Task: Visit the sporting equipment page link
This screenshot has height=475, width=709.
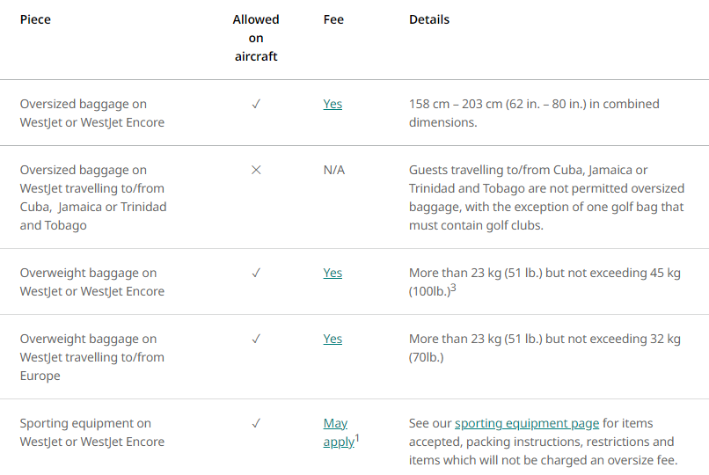Action: click(527, 423)
